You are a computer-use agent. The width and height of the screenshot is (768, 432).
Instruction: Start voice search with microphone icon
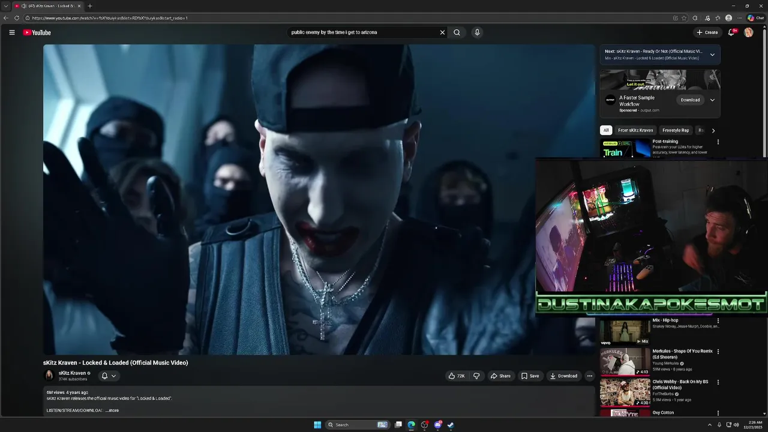tap(477, 32)
